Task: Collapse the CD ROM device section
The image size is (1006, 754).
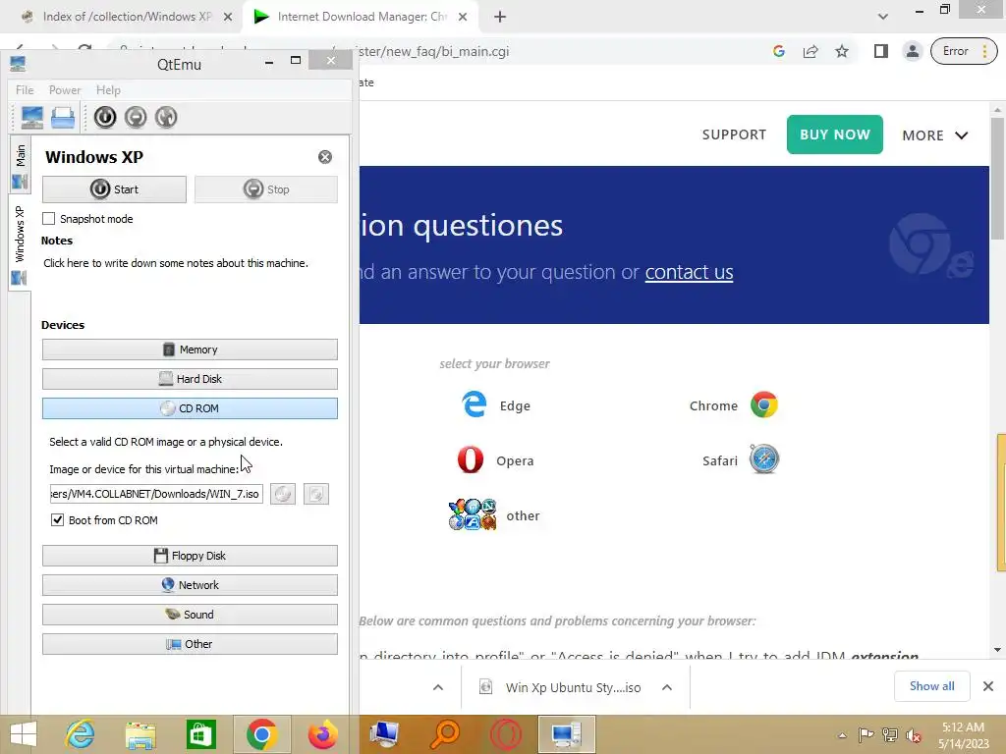Action: [x=190, y=408]
